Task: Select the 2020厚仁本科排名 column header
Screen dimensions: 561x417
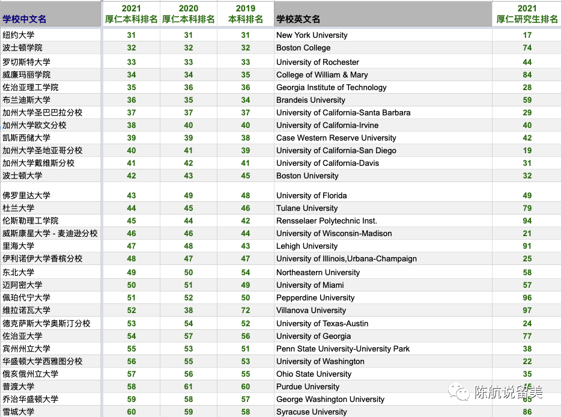Action: [x=189, y=13]
